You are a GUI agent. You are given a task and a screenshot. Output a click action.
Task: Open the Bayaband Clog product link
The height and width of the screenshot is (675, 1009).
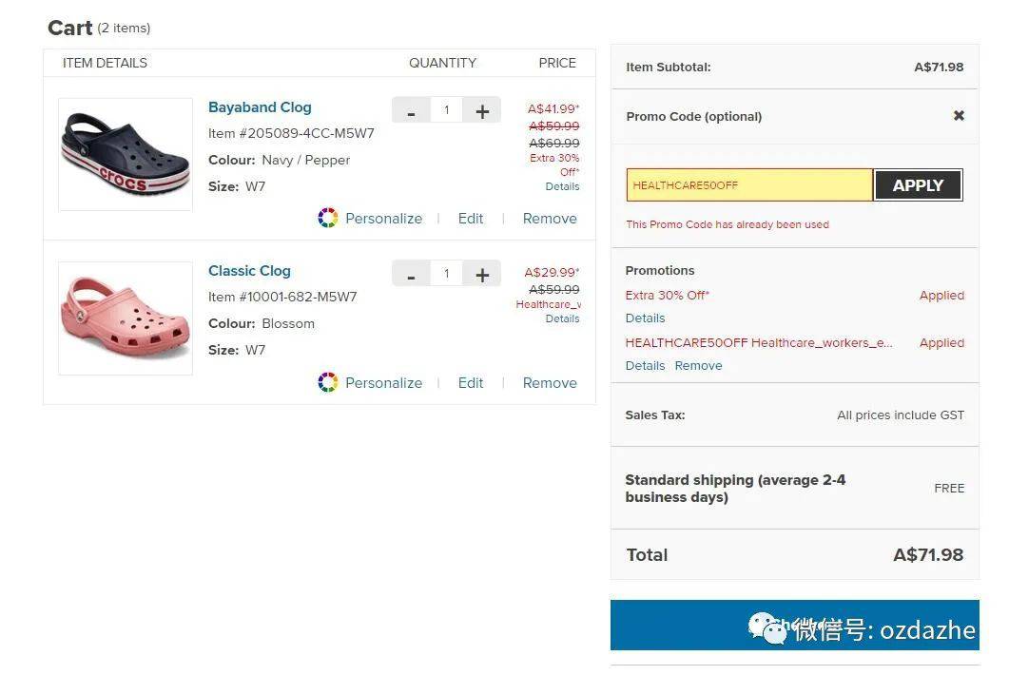[x=260, y=107]
